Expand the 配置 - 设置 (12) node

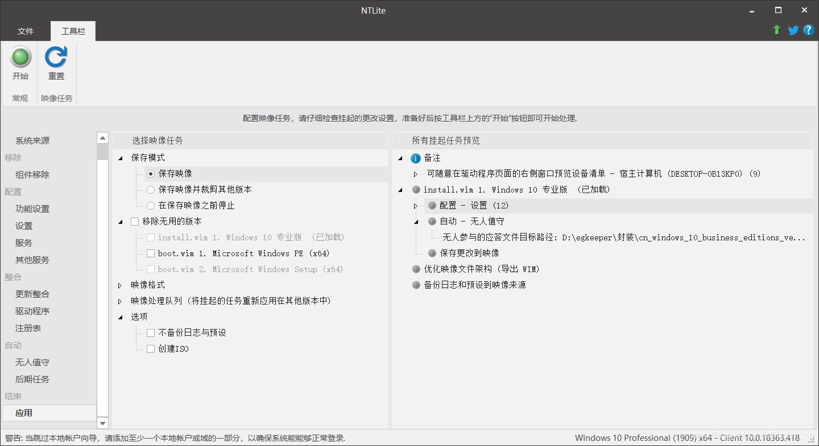416,206
